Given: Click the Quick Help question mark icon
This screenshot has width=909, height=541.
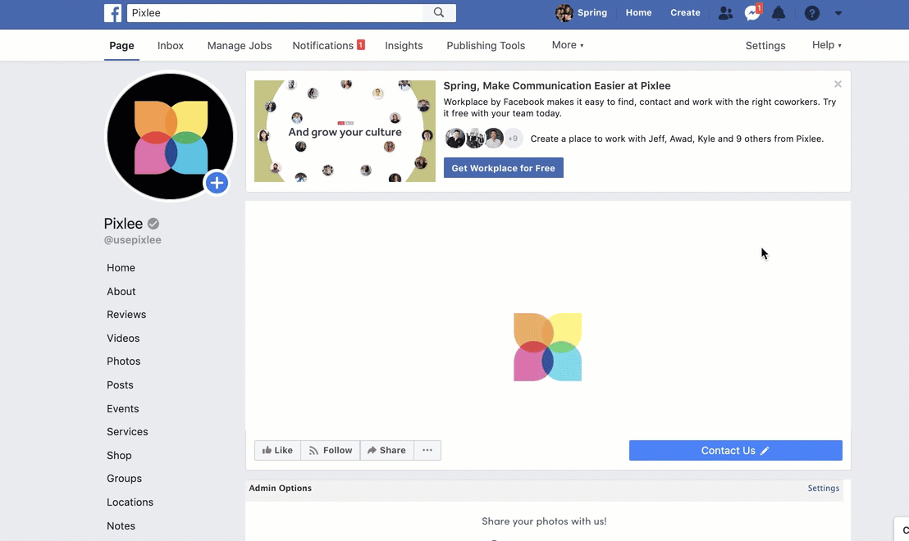Looking at the screenshot, I should coord(811,13).
